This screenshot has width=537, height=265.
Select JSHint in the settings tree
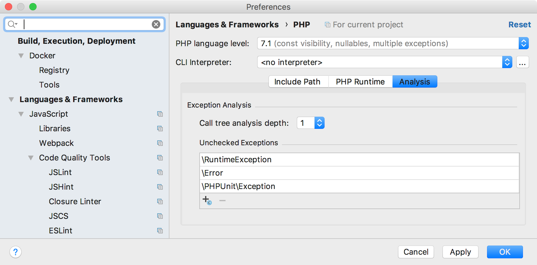pos(61,187)
